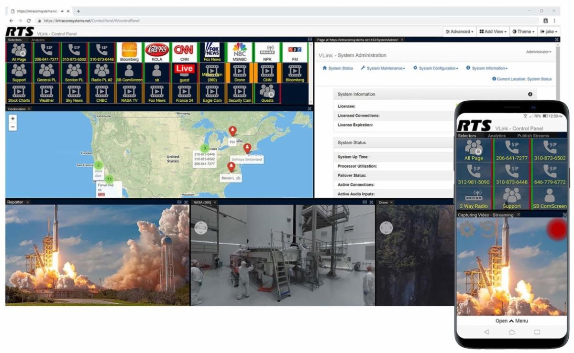Click the System Status link
The image size is (574, 353).
pos(338,68)
